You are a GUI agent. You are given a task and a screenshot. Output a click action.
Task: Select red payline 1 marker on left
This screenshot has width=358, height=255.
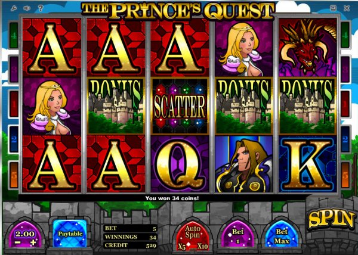(x=14, y=104)
